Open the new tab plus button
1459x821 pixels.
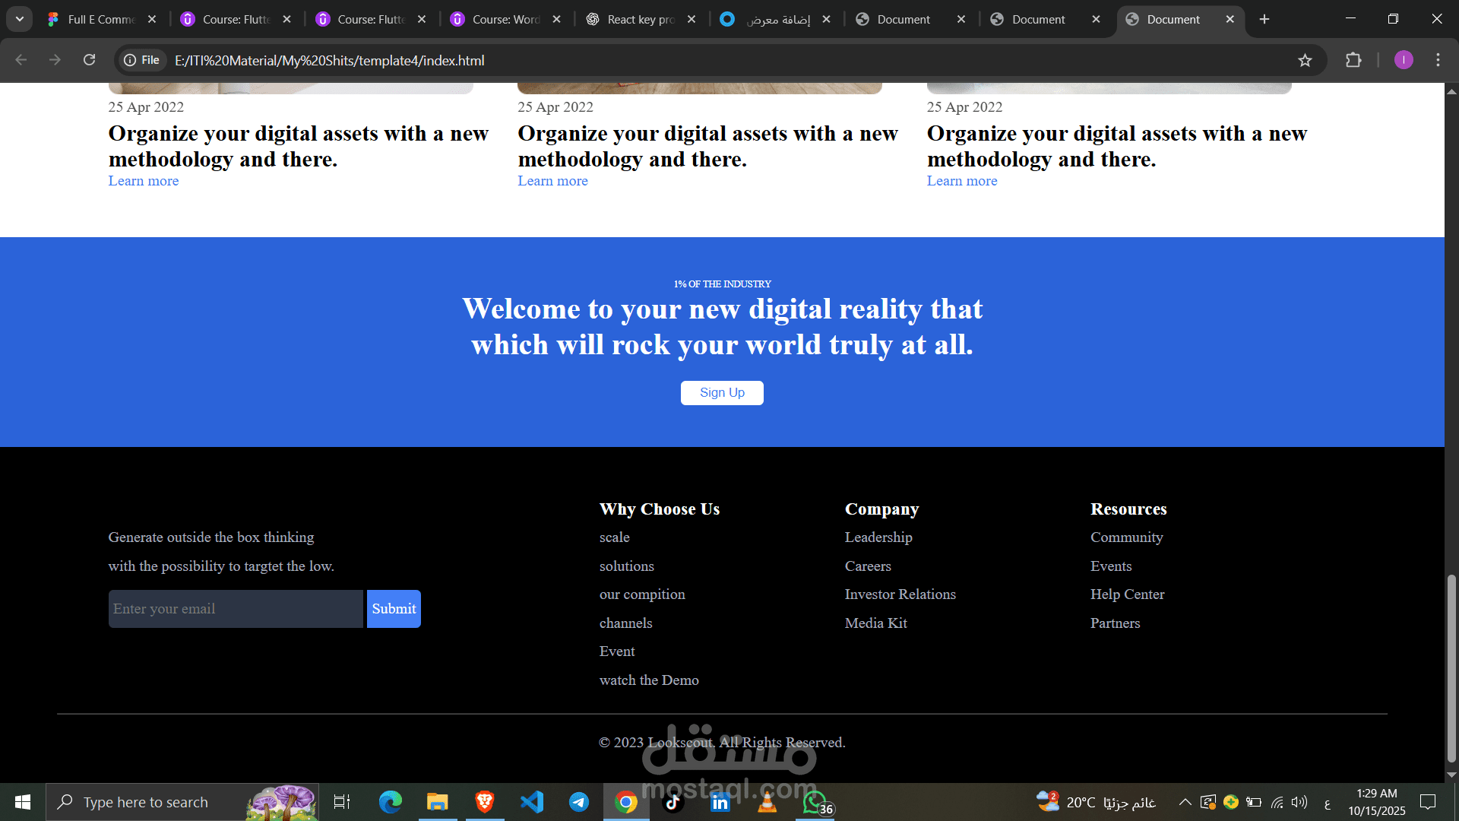tap(1264, 19)
